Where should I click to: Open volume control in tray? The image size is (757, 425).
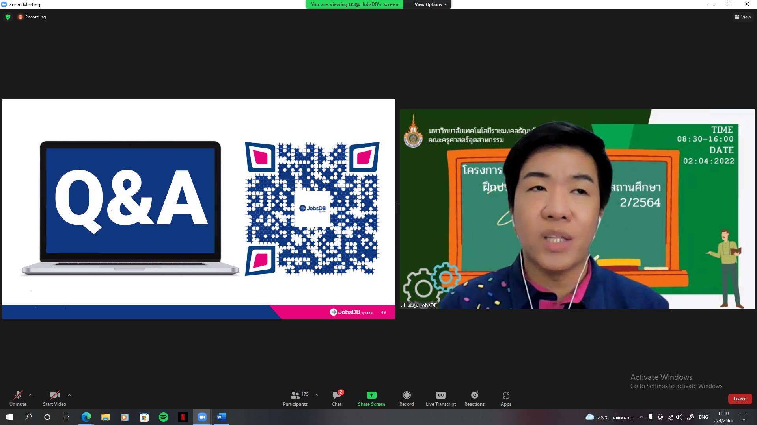pos(679,417)
